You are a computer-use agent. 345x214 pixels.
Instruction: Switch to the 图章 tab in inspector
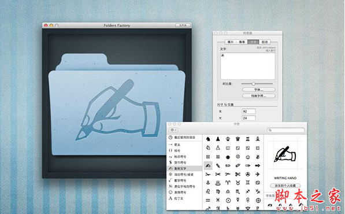point(242,42)
